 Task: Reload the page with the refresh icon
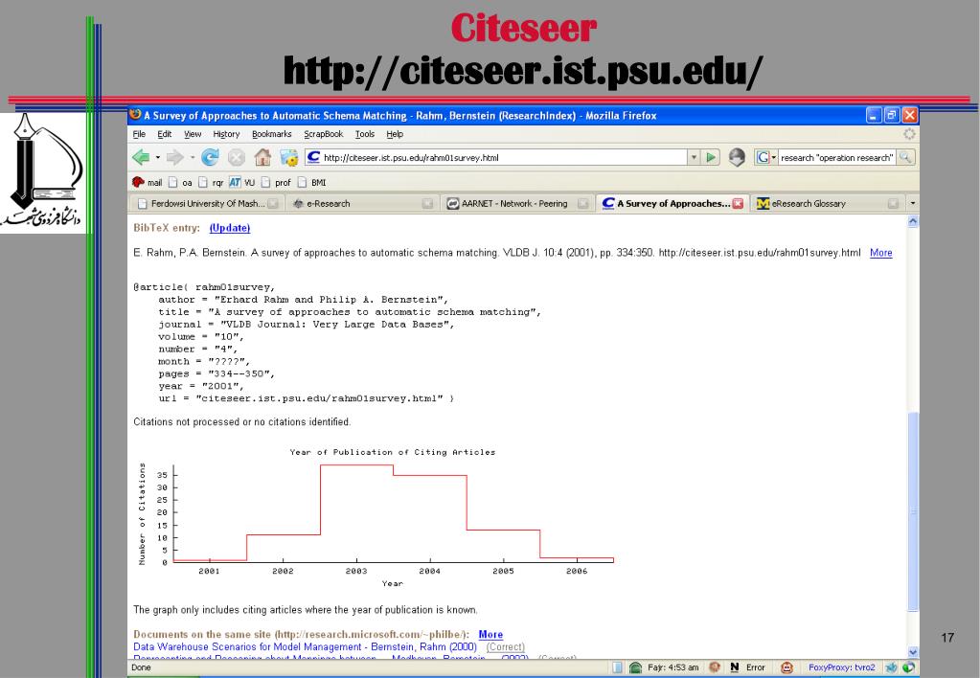point(210,157)
